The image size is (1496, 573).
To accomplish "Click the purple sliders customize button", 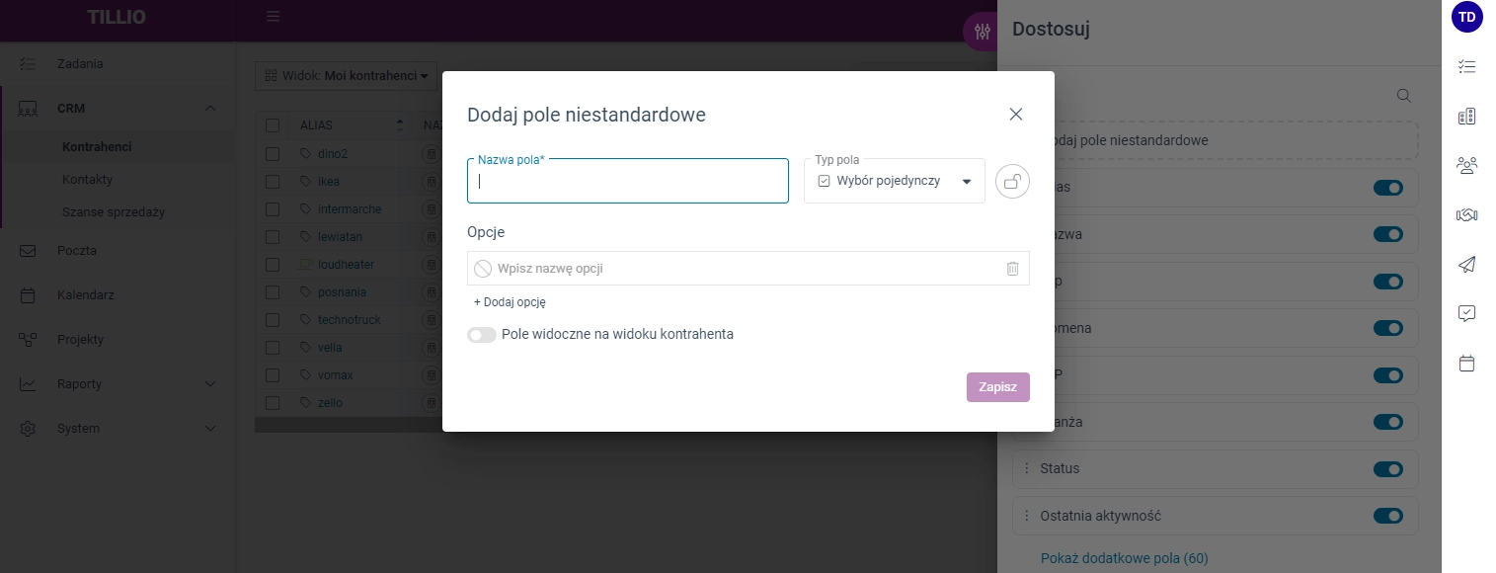I will point(981,31).
